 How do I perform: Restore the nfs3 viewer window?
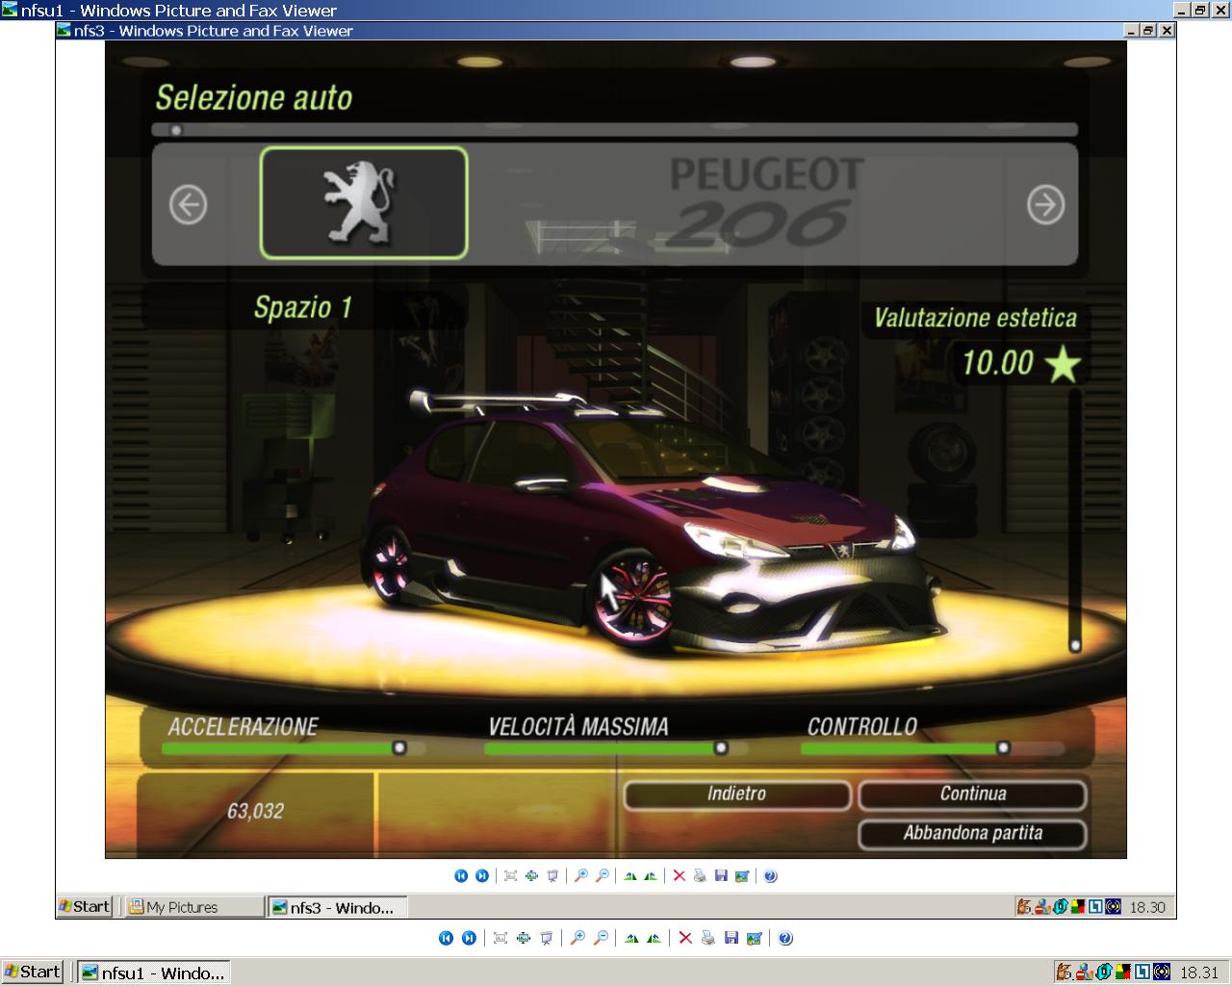(x=1148, y=31)
